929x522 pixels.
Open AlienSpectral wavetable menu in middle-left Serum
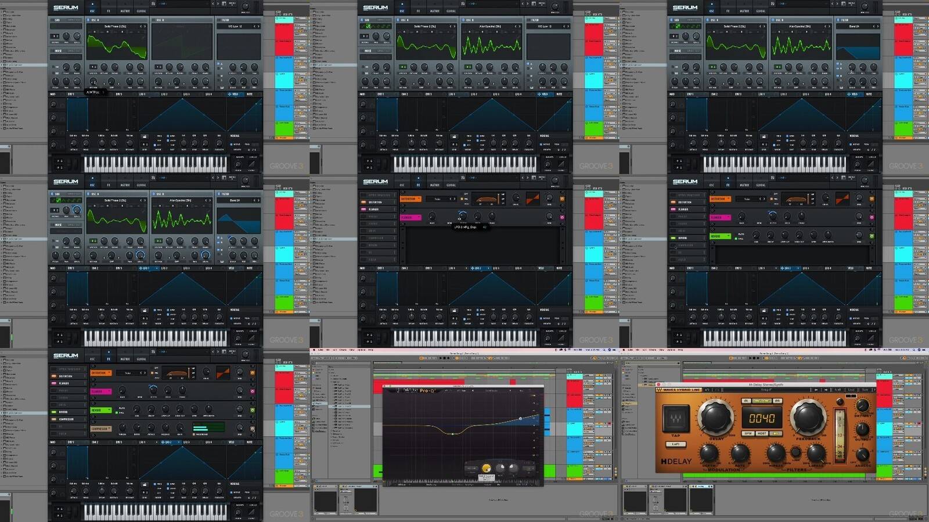pos(181,200)
